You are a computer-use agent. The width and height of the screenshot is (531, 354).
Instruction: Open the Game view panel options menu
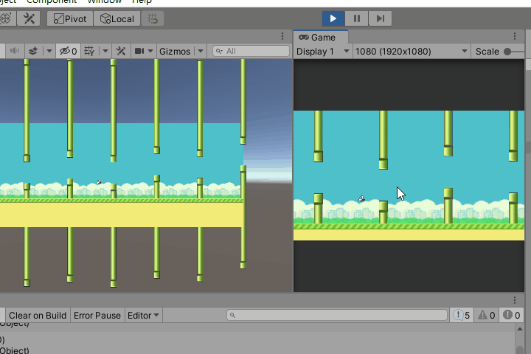[515, 36]
